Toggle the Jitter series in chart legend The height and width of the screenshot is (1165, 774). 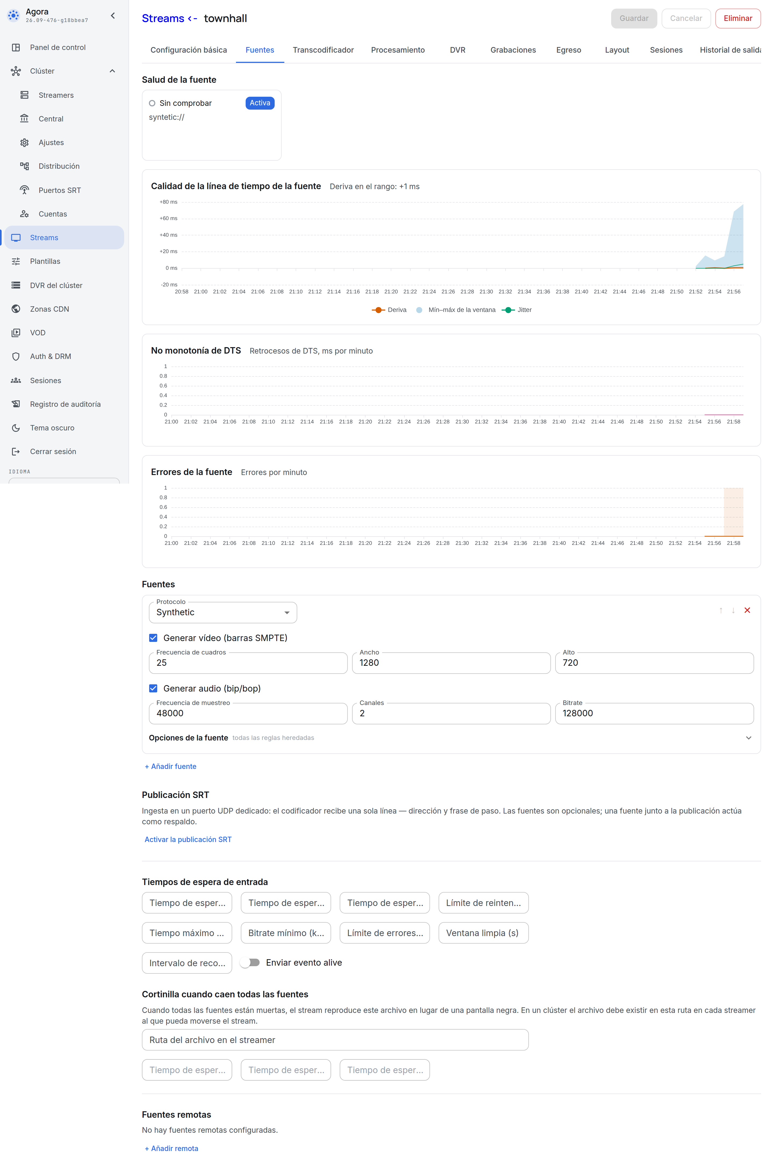click(x=516, y=310)
